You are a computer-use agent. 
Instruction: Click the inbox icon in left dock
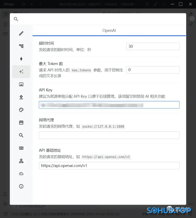(x=5, y=34)
